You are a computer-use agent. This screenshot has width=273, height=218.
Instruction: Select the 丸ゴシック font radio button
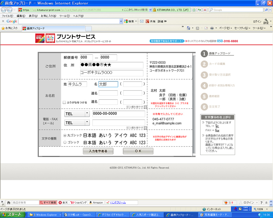[x=65, y=135]
